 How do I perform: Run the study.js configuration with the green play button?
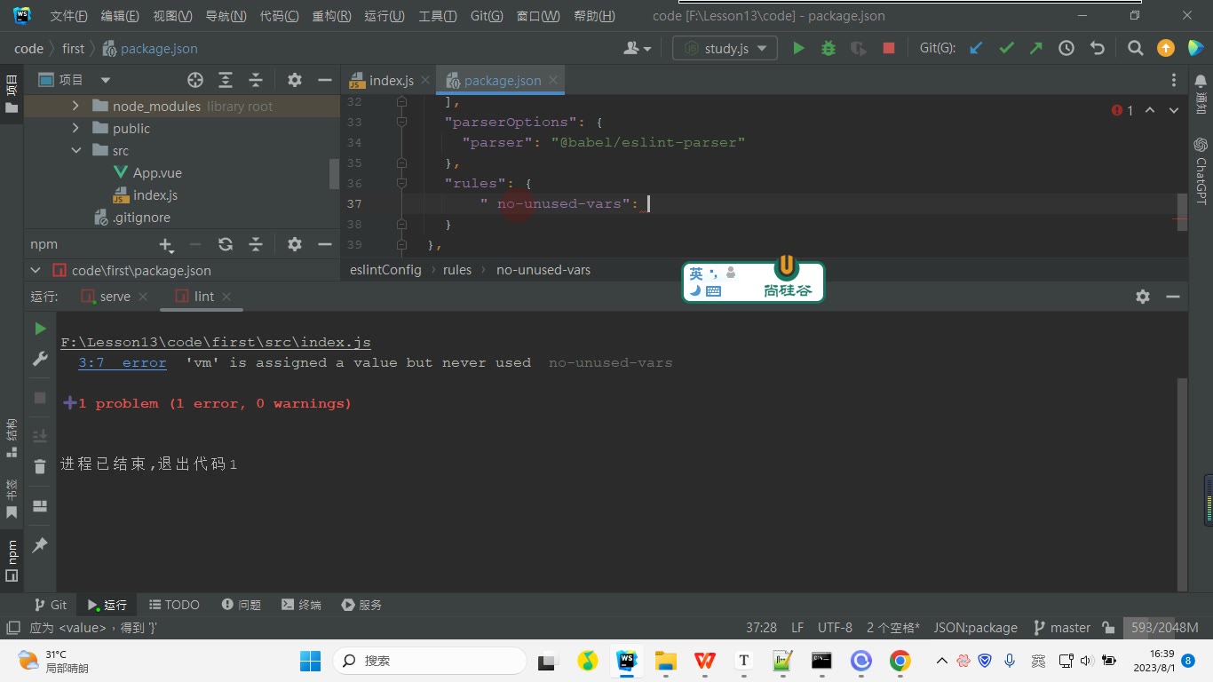pos(798,48)
